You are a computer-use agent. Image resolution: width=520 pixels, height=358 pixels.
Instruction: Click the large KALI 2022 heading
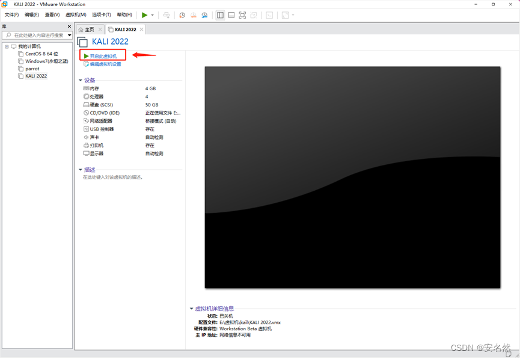tap(110, 42)
